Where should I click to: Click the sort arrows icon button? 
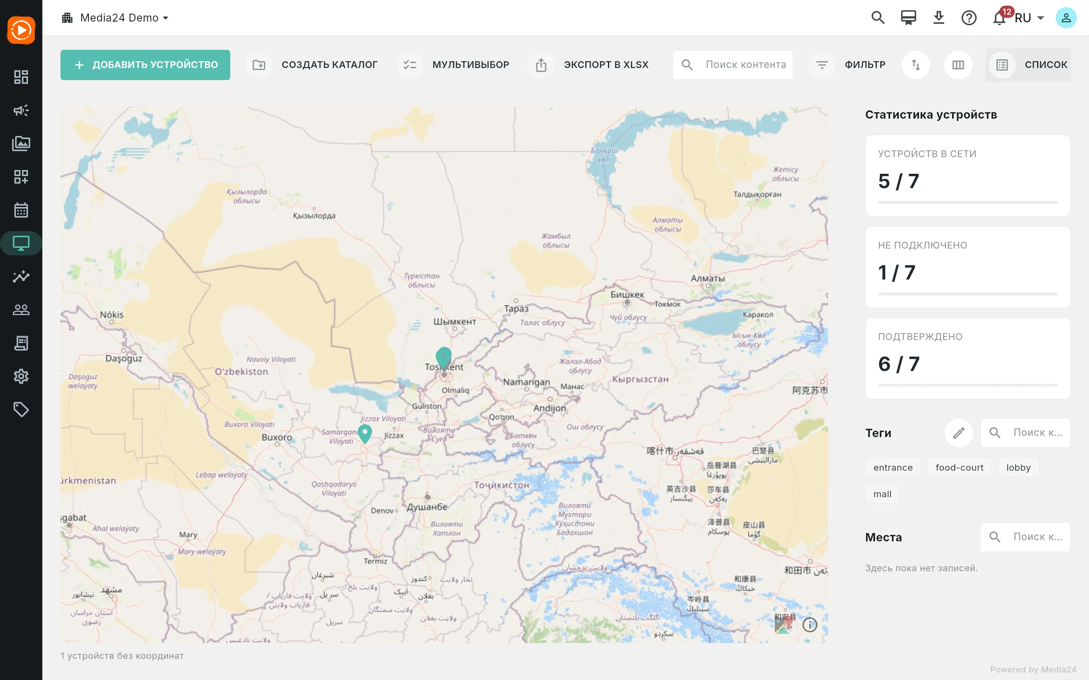(x=916, y=65)
